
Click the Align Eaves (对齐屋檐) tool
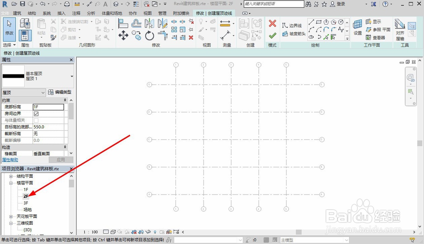[x=400, y=30]
